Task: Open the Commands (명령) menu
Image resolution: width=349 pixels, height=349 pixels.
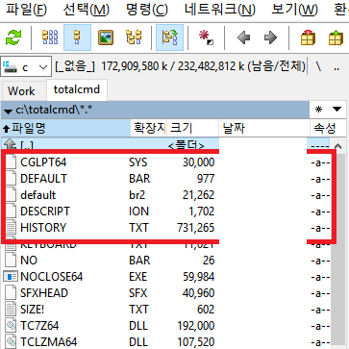Action: coord(147,10)
